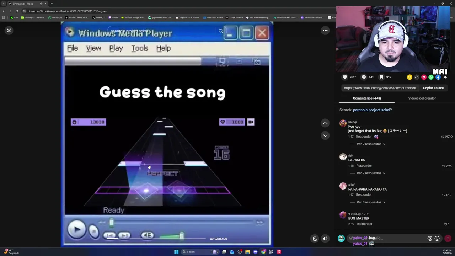
Task: Open comments via the speech bubble icon
Action: 363,77
